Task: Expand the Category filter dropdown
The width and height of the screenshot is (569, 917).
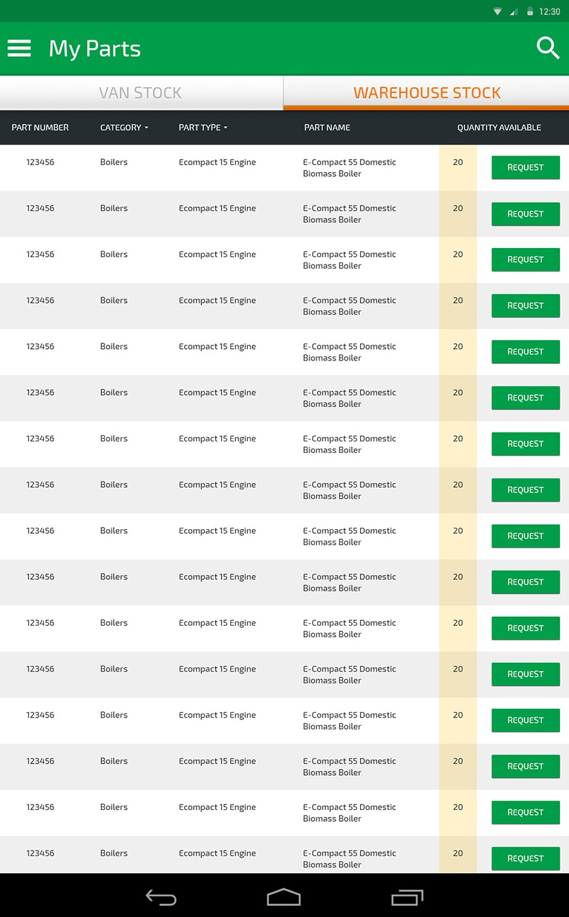Action: (x=124, y=127)
